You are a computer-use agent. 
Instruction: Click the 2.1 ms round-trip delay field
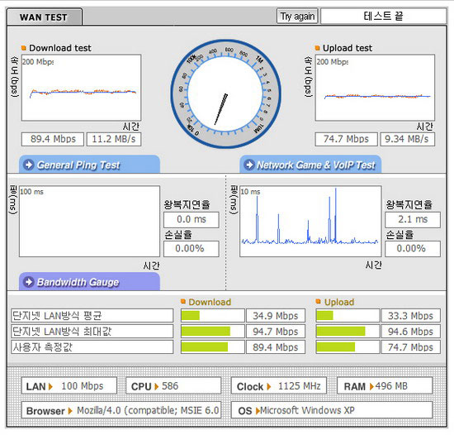[x=413, y=219]
